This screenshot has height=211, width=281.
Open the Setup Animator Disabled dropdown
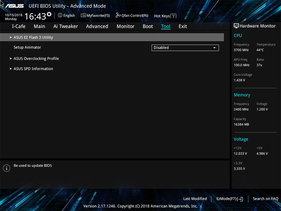pyautogui.click(x=185, y=48)
